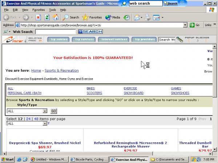
Task: Click the Mirar toolbar logo
Action: tap(13, 39)
